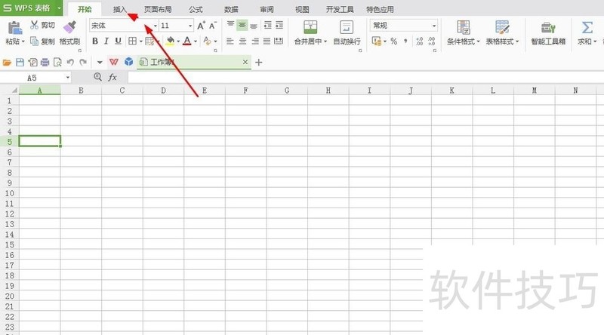Open the number format dropdown 常规
Screen dimensions: 604x335
point(404,26)
